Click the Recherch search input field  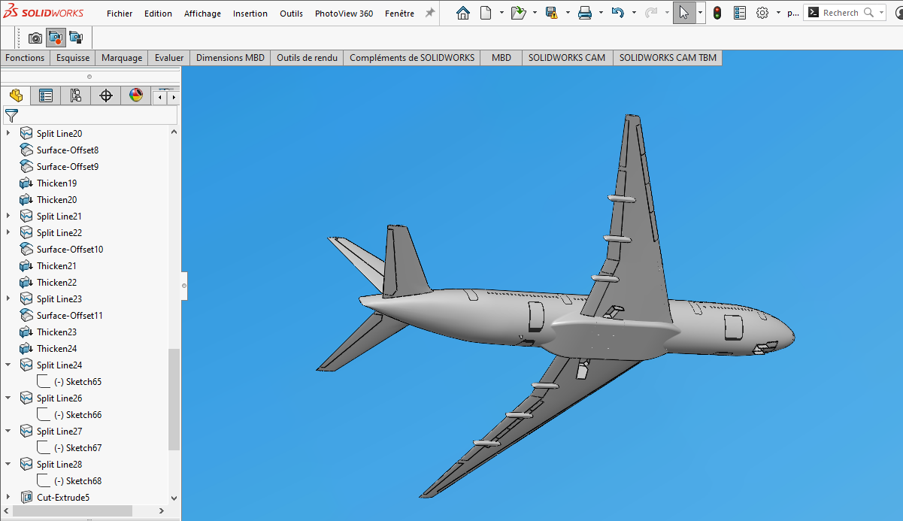click(x=842, y=13)
